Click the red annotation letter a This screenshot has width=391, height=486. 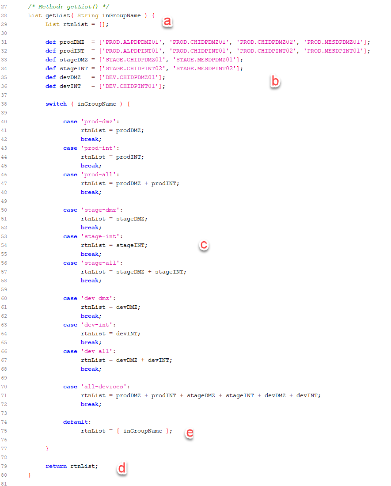[167, 21]
